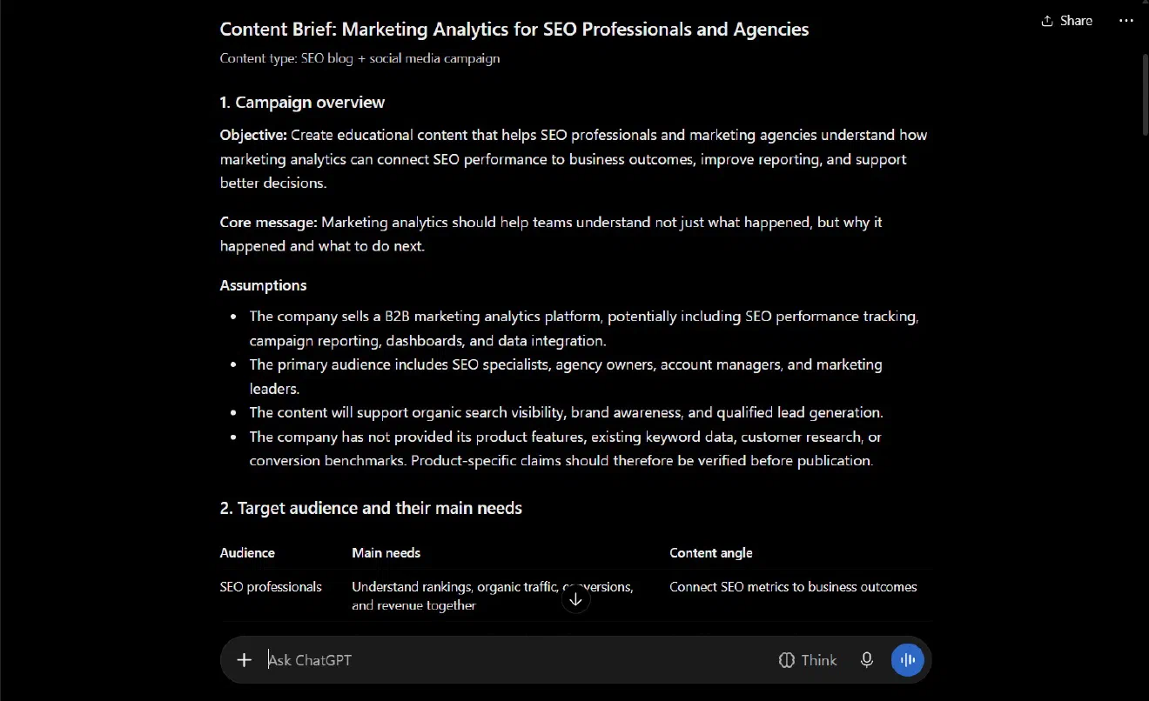Image resolution: width=1149 pixels, height=701 pixels.
Task: Open the plus attachment menu
Action: click(x=244, y=660)
